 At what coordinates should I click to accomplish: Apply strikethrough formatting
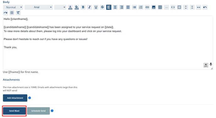[102, 7]
